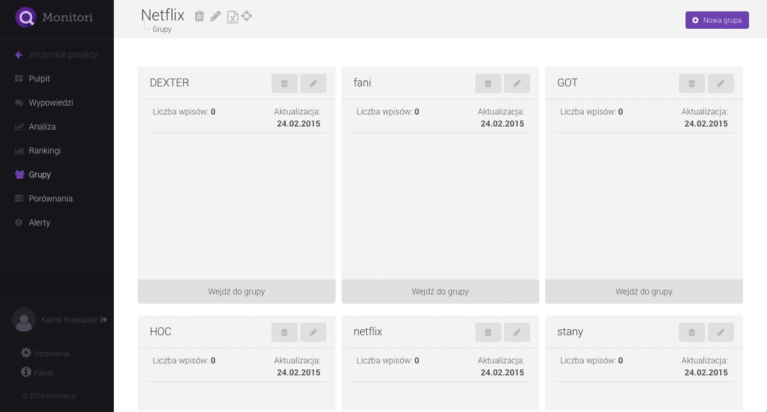Edit the DEXTER group
Viewport: 767px width, 412px height.
[313, 83]
